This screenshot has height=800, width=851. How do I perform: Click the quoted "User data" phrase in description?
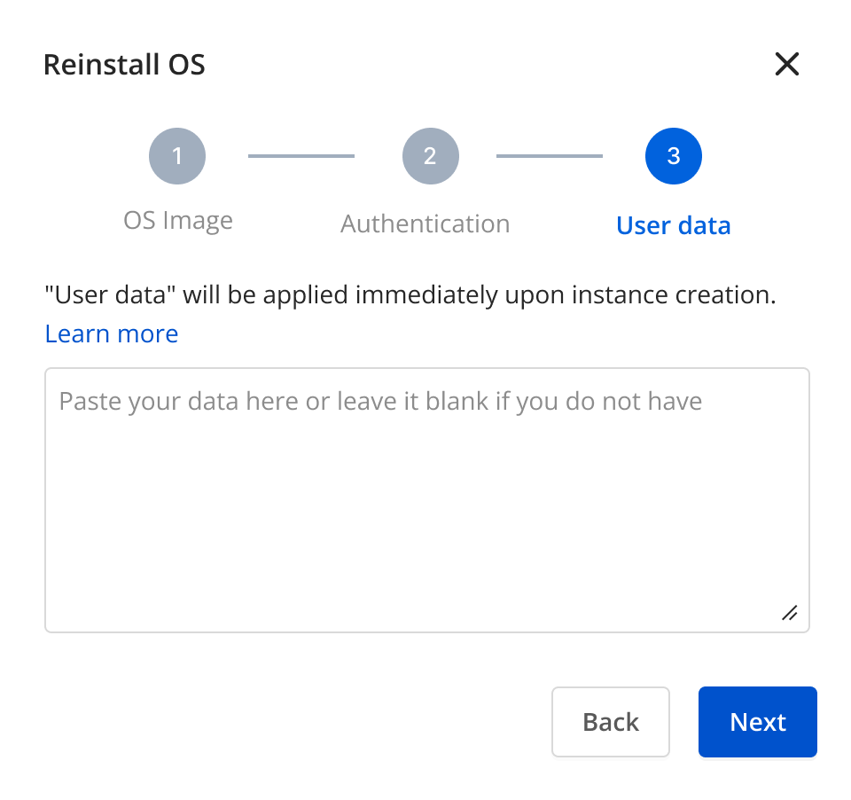click(110, 295)
